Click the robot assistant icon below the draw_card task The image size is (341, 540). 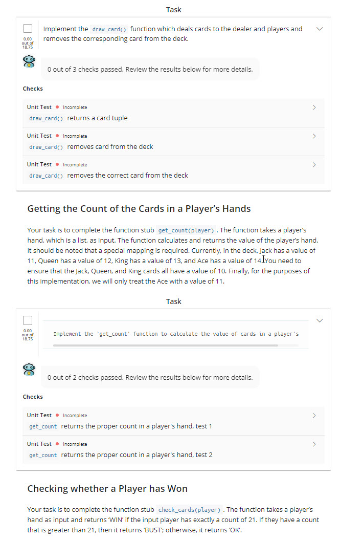click(x=29, y=61)
